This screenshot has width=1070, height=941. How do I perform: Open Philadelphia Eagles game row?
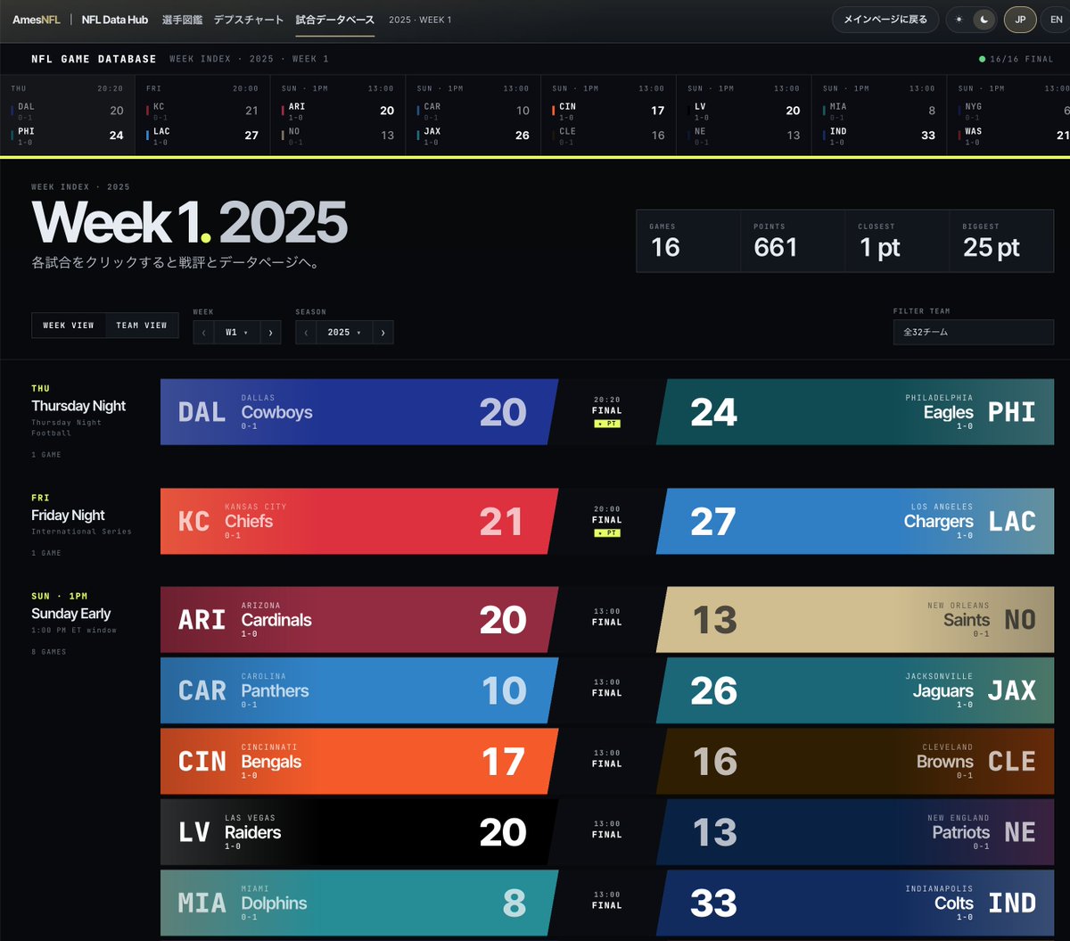[x=855, y=412]
